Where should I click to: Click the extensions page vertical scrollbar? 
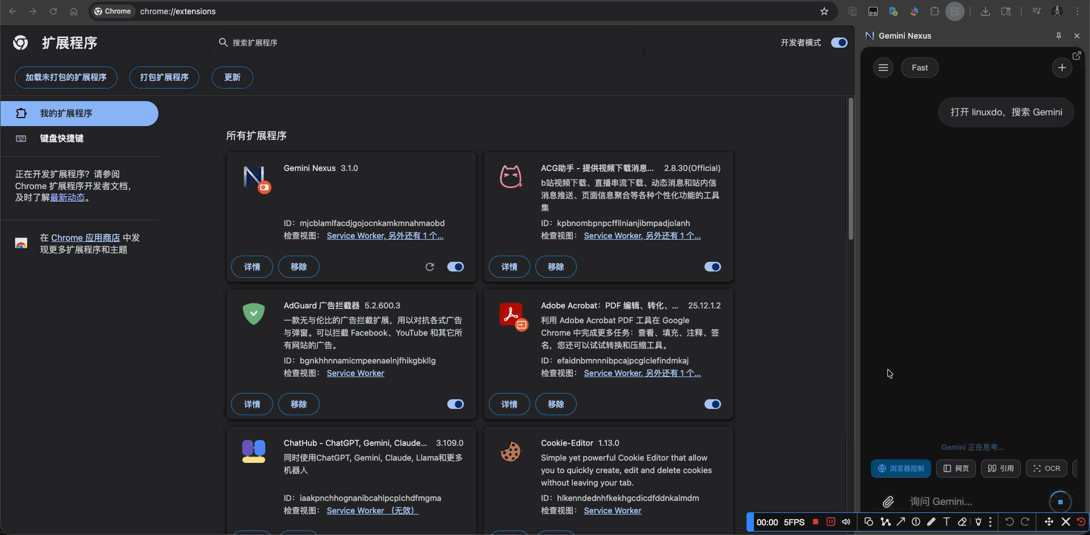click(850, 169)
